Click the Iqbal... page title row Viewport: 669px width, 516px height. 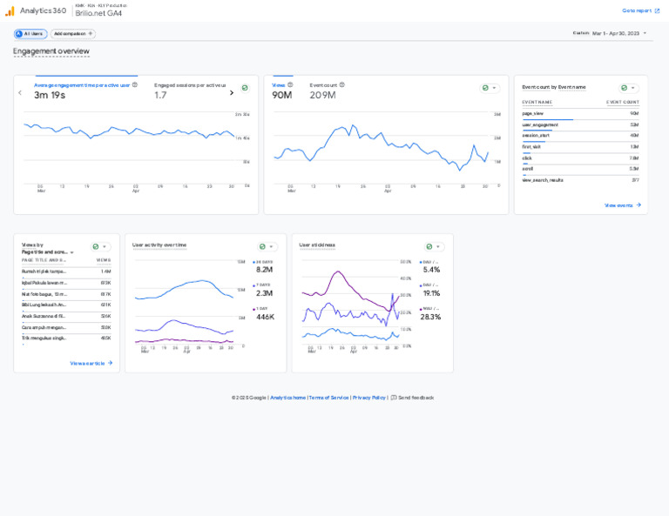coord(66,283)
